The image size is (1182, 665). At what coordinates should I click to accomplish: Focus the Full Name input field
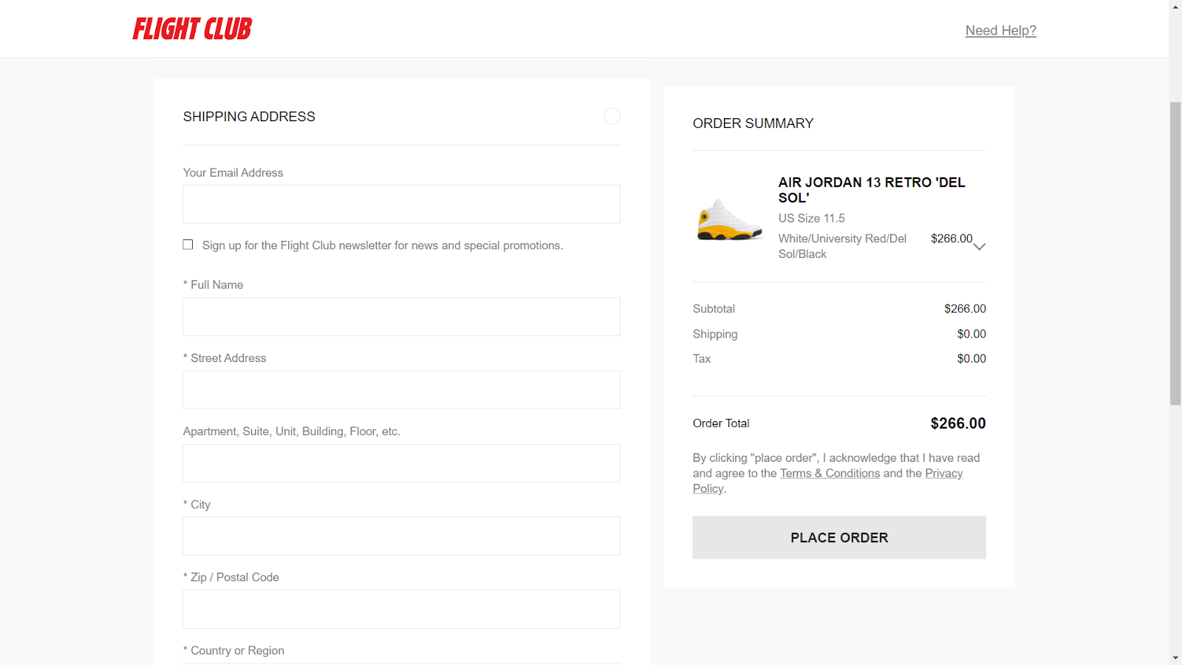click(x=401, y=317)
